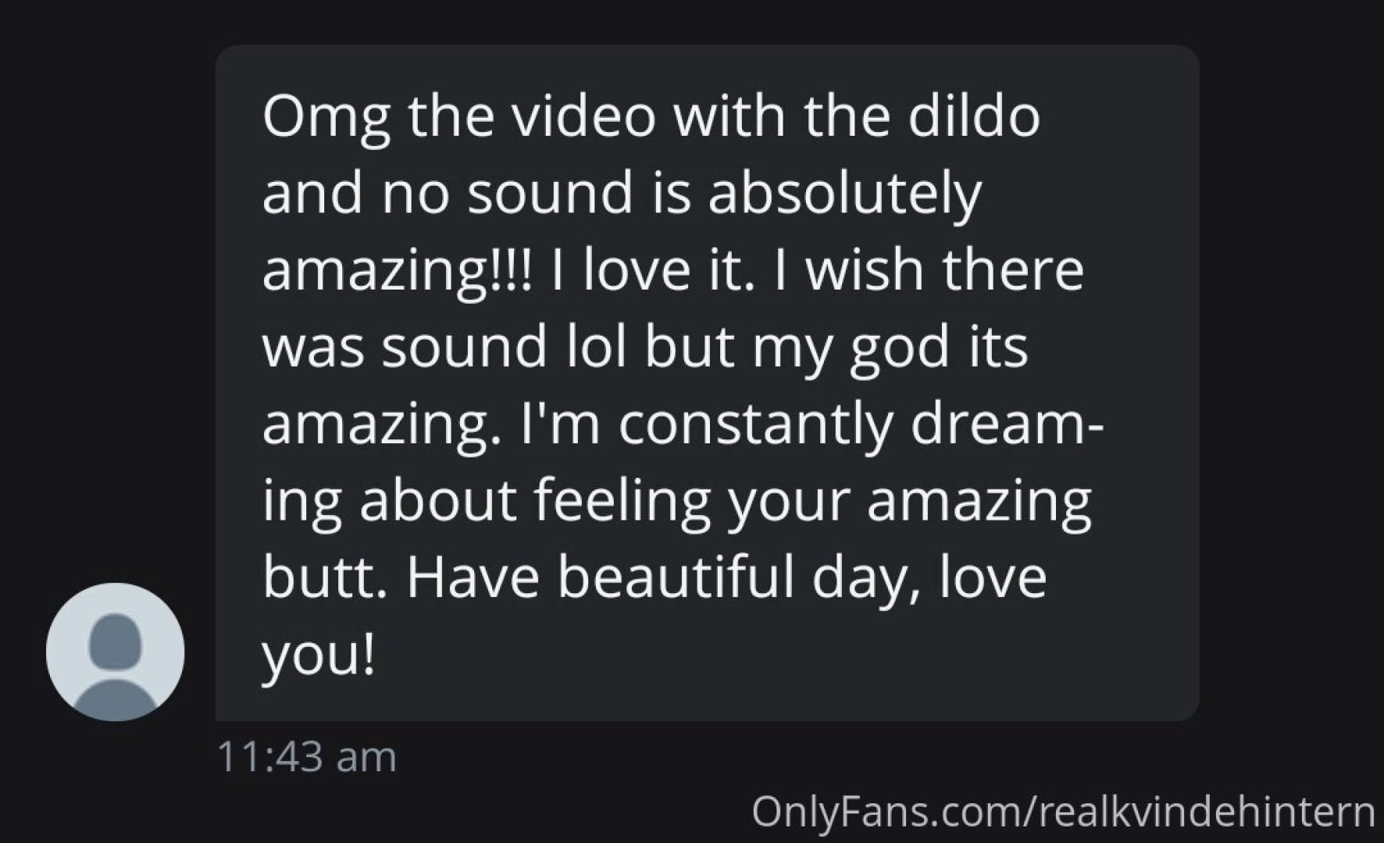Image resolution: width=1384 pixels, height=843 pixels.
Task: Select the word "absolutely" in the message
Action: [844, 194]
